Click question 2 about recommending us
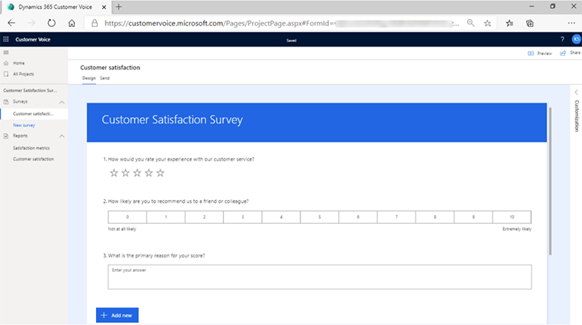The image size is (582, 325). 176,201
